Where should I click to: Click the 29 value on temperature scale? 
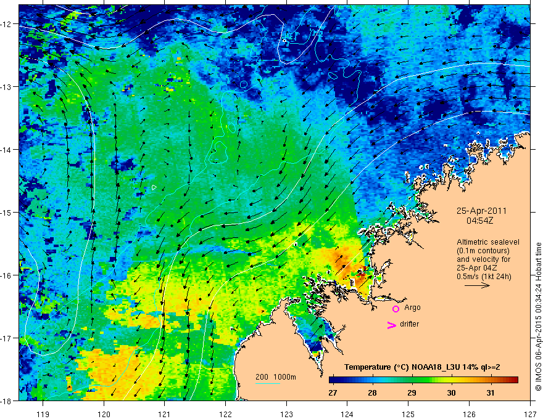click(412, 393)
